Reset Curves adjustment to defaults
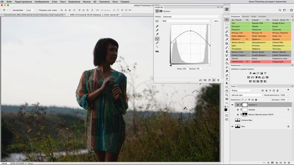Image resolution: width=294 pixels, height=165 pixels. [x=209, y=80]
